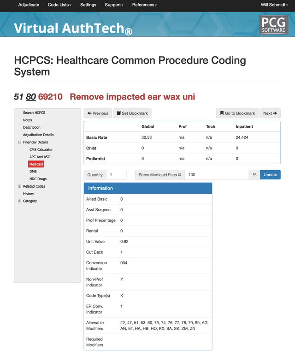This screenshot has height=356, width=295.
Task: Click the Medicaid fees percentage field
Action: pyautogui.click(x=217, y=175)
